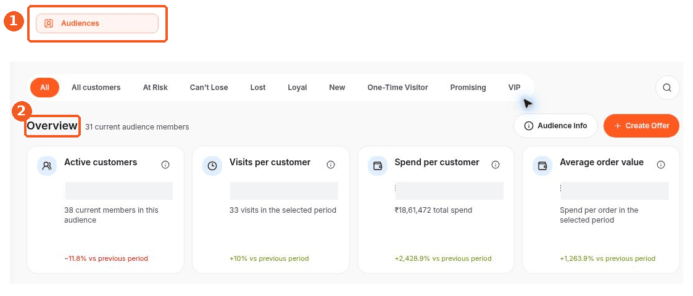
Task: Click the Overview heading
Action: pos(52,126)
